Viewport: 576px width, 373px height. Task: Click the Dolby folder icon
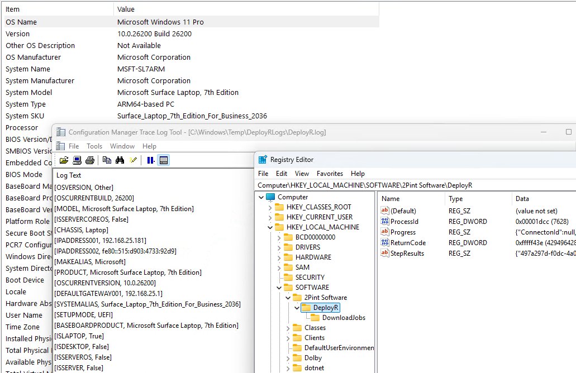(297, 358)
